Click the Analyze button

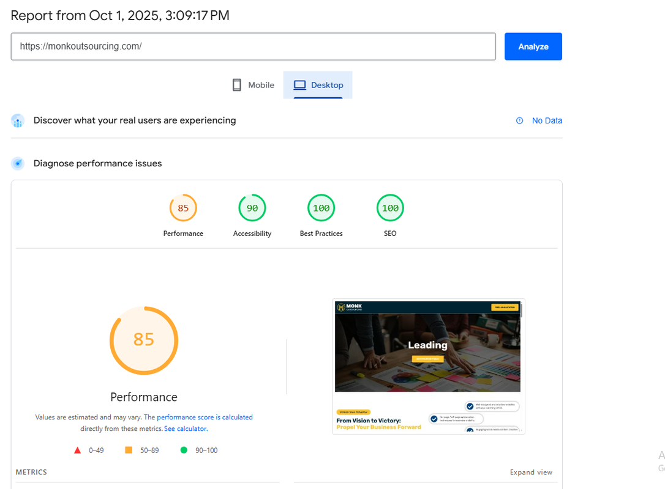pos(533,46)
